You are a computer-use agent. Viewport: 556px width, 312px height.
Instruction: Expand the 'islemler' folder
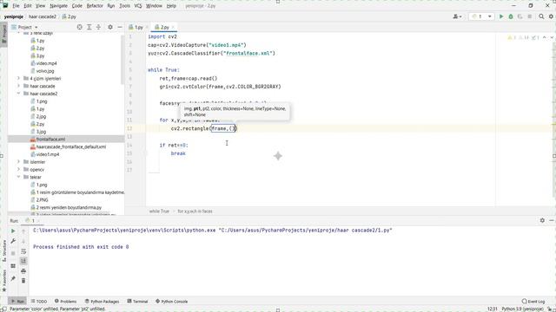(x=18, y=162)
